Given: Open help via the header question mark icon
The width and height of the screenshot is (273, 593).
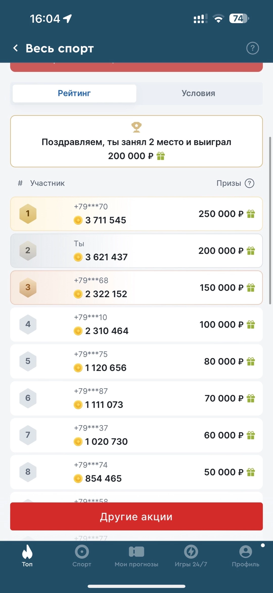Looking at the screenshot, I should (x=252, y=48).
